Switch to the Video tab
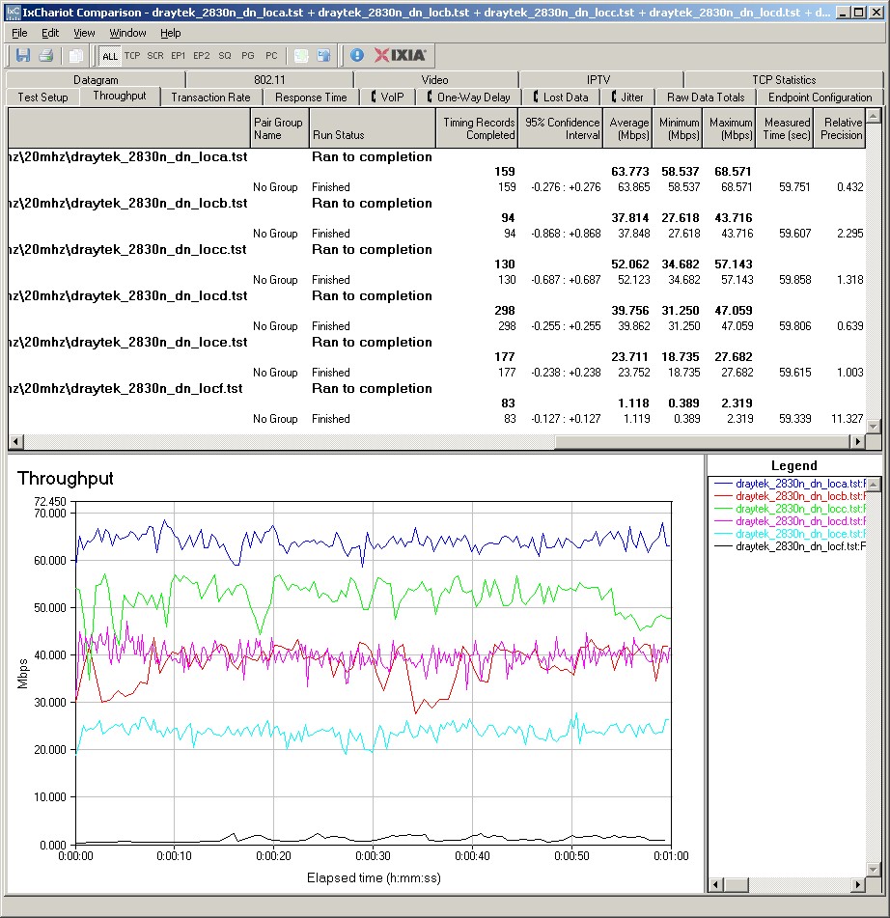 pos(434,79)
